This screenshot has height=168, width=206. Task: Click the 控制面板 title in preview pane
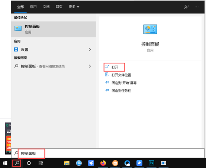click(x=150, y=44)
